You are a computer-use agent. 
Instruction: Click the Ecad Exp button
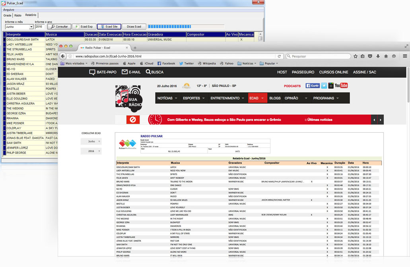[84, 27]
